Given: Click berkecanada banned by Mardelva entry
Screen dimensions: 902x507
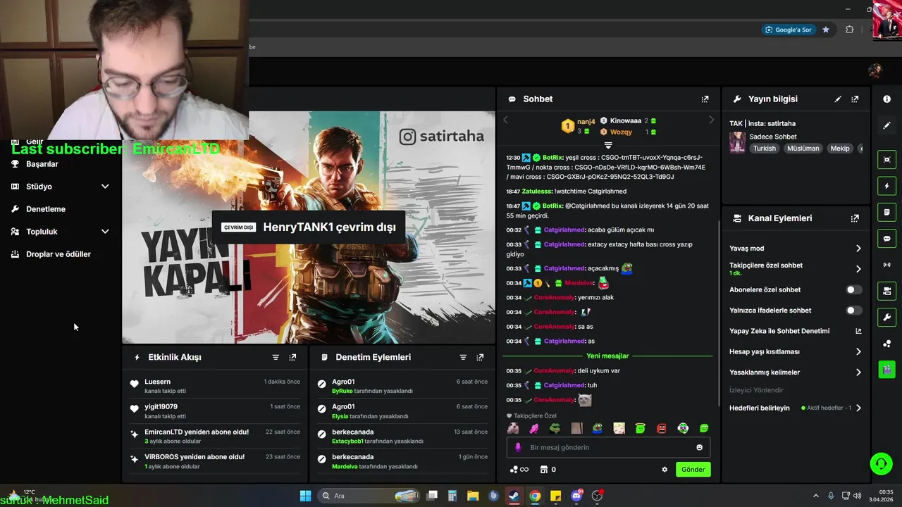Looking at the screenshot, I should coord(402,461).
